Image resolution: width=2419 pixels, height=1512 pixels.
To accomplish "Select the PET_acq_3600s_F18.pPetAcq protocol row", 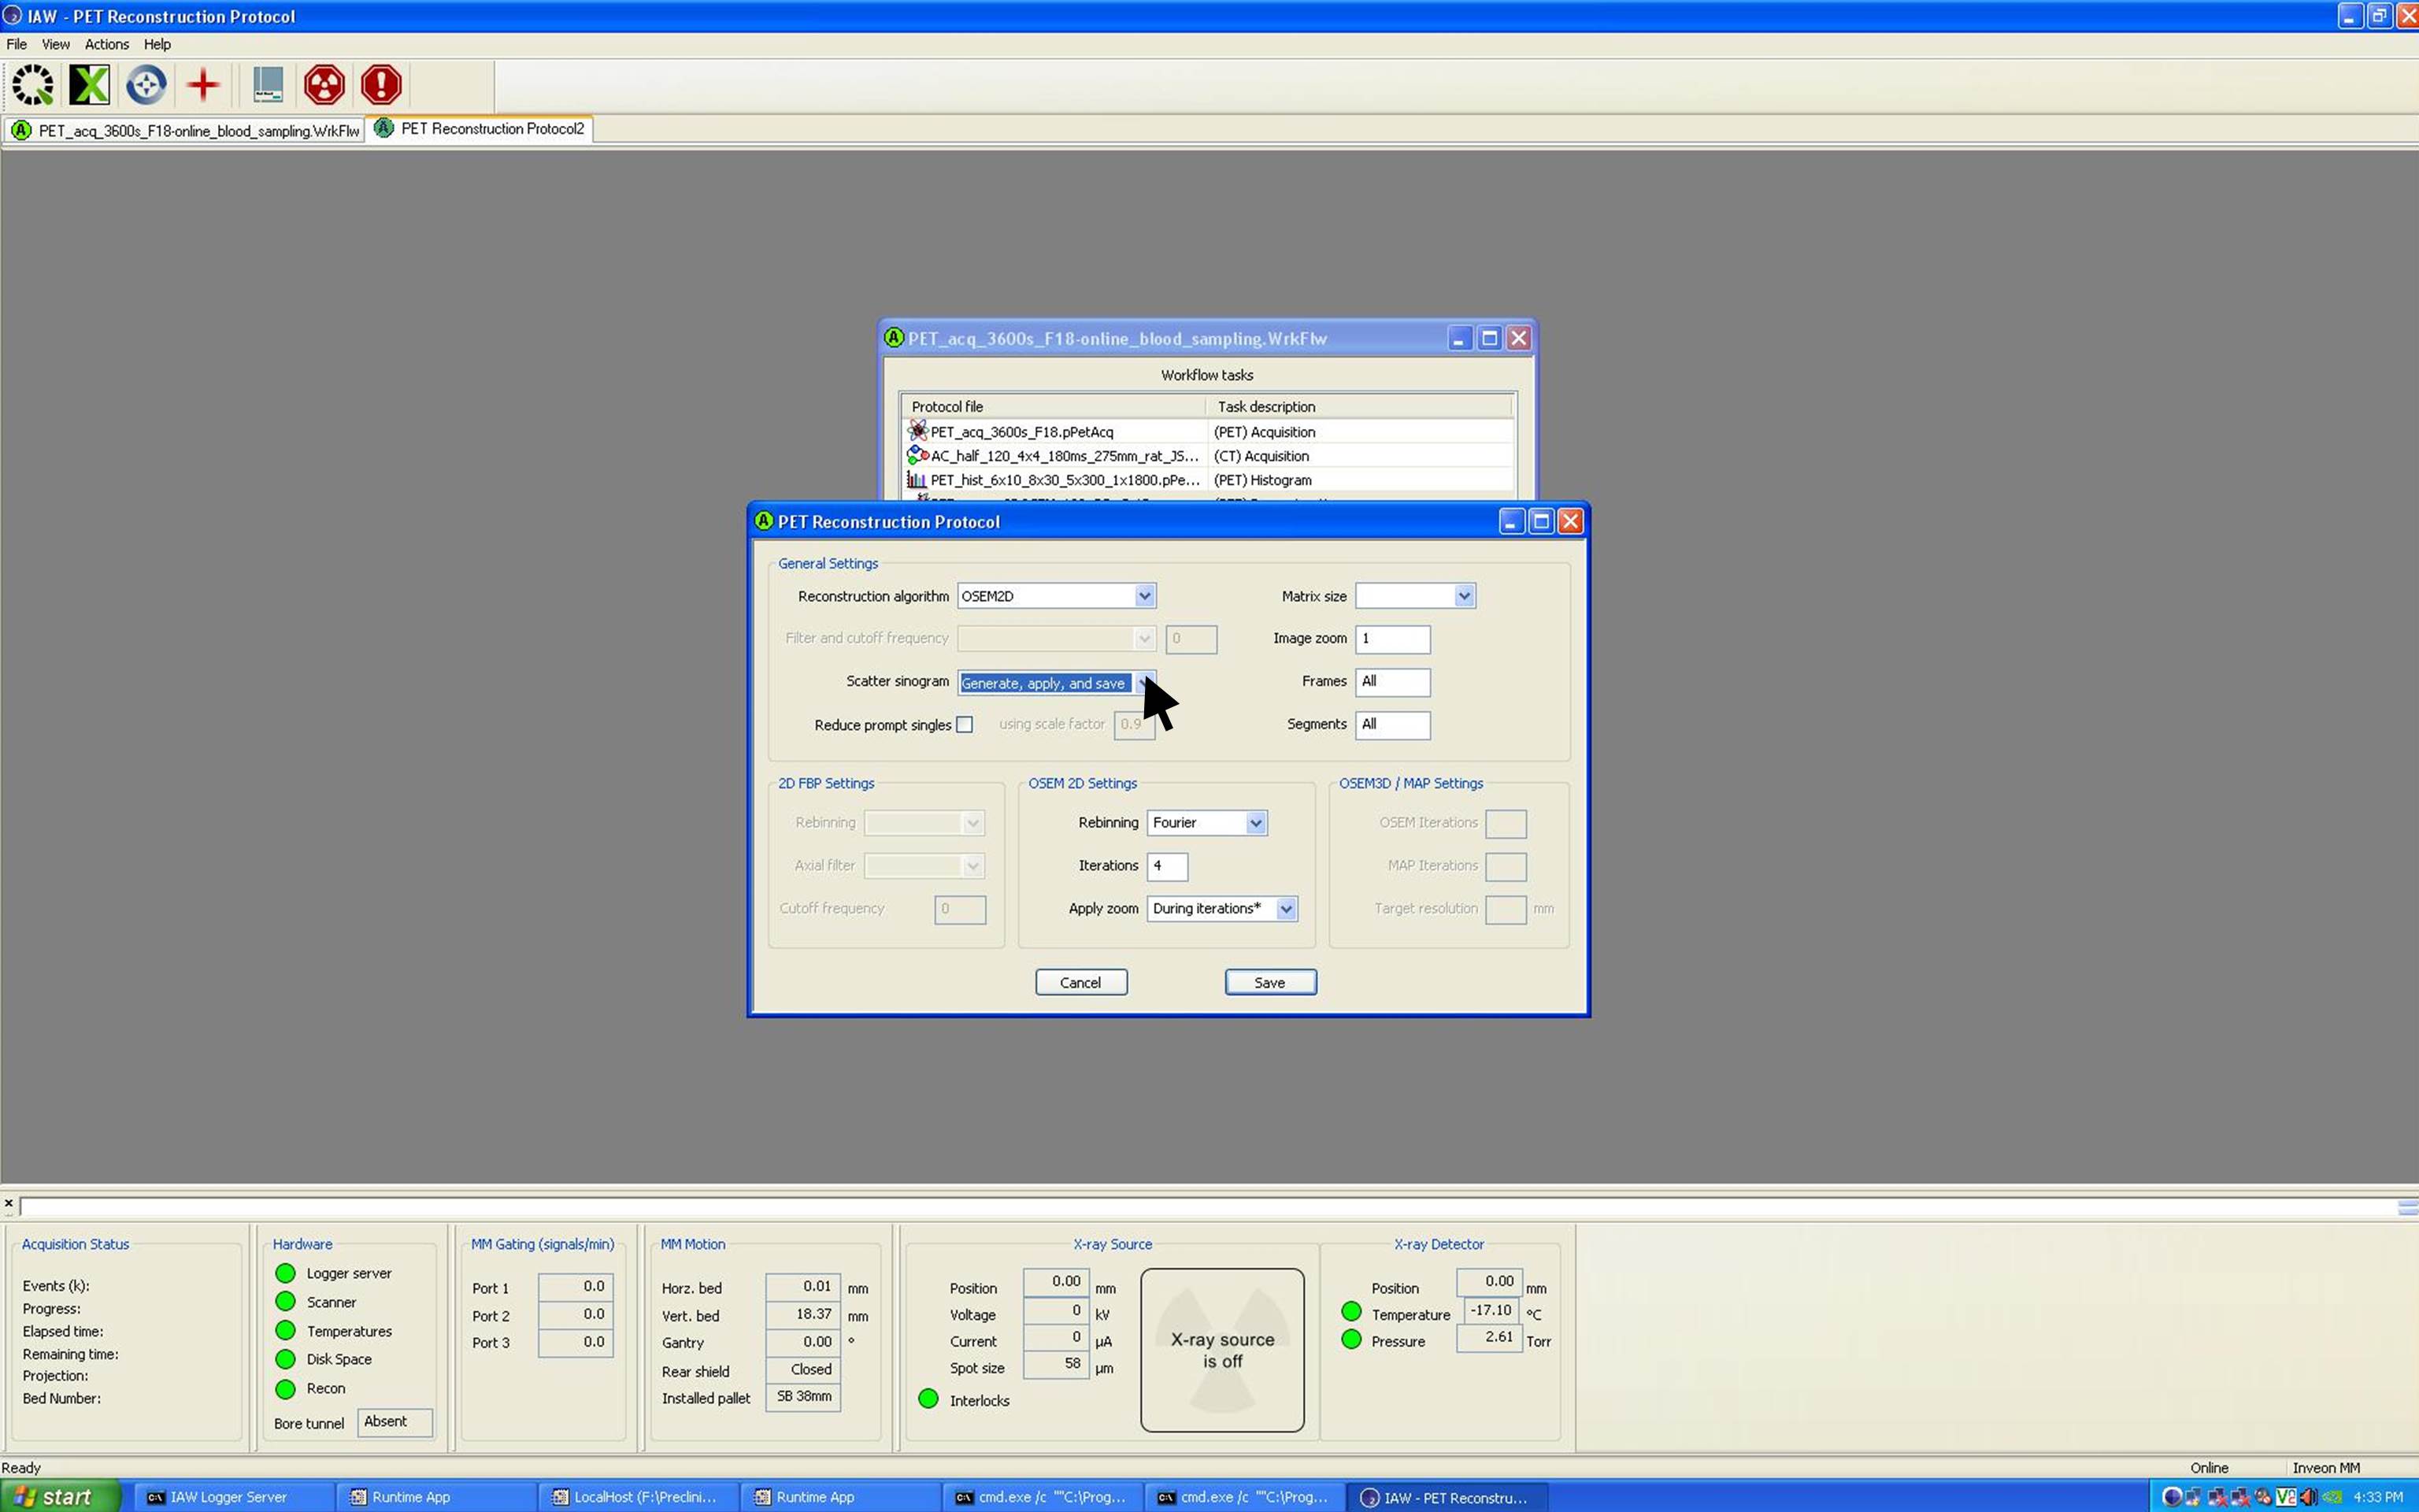I will click(x=1021, y=432).
